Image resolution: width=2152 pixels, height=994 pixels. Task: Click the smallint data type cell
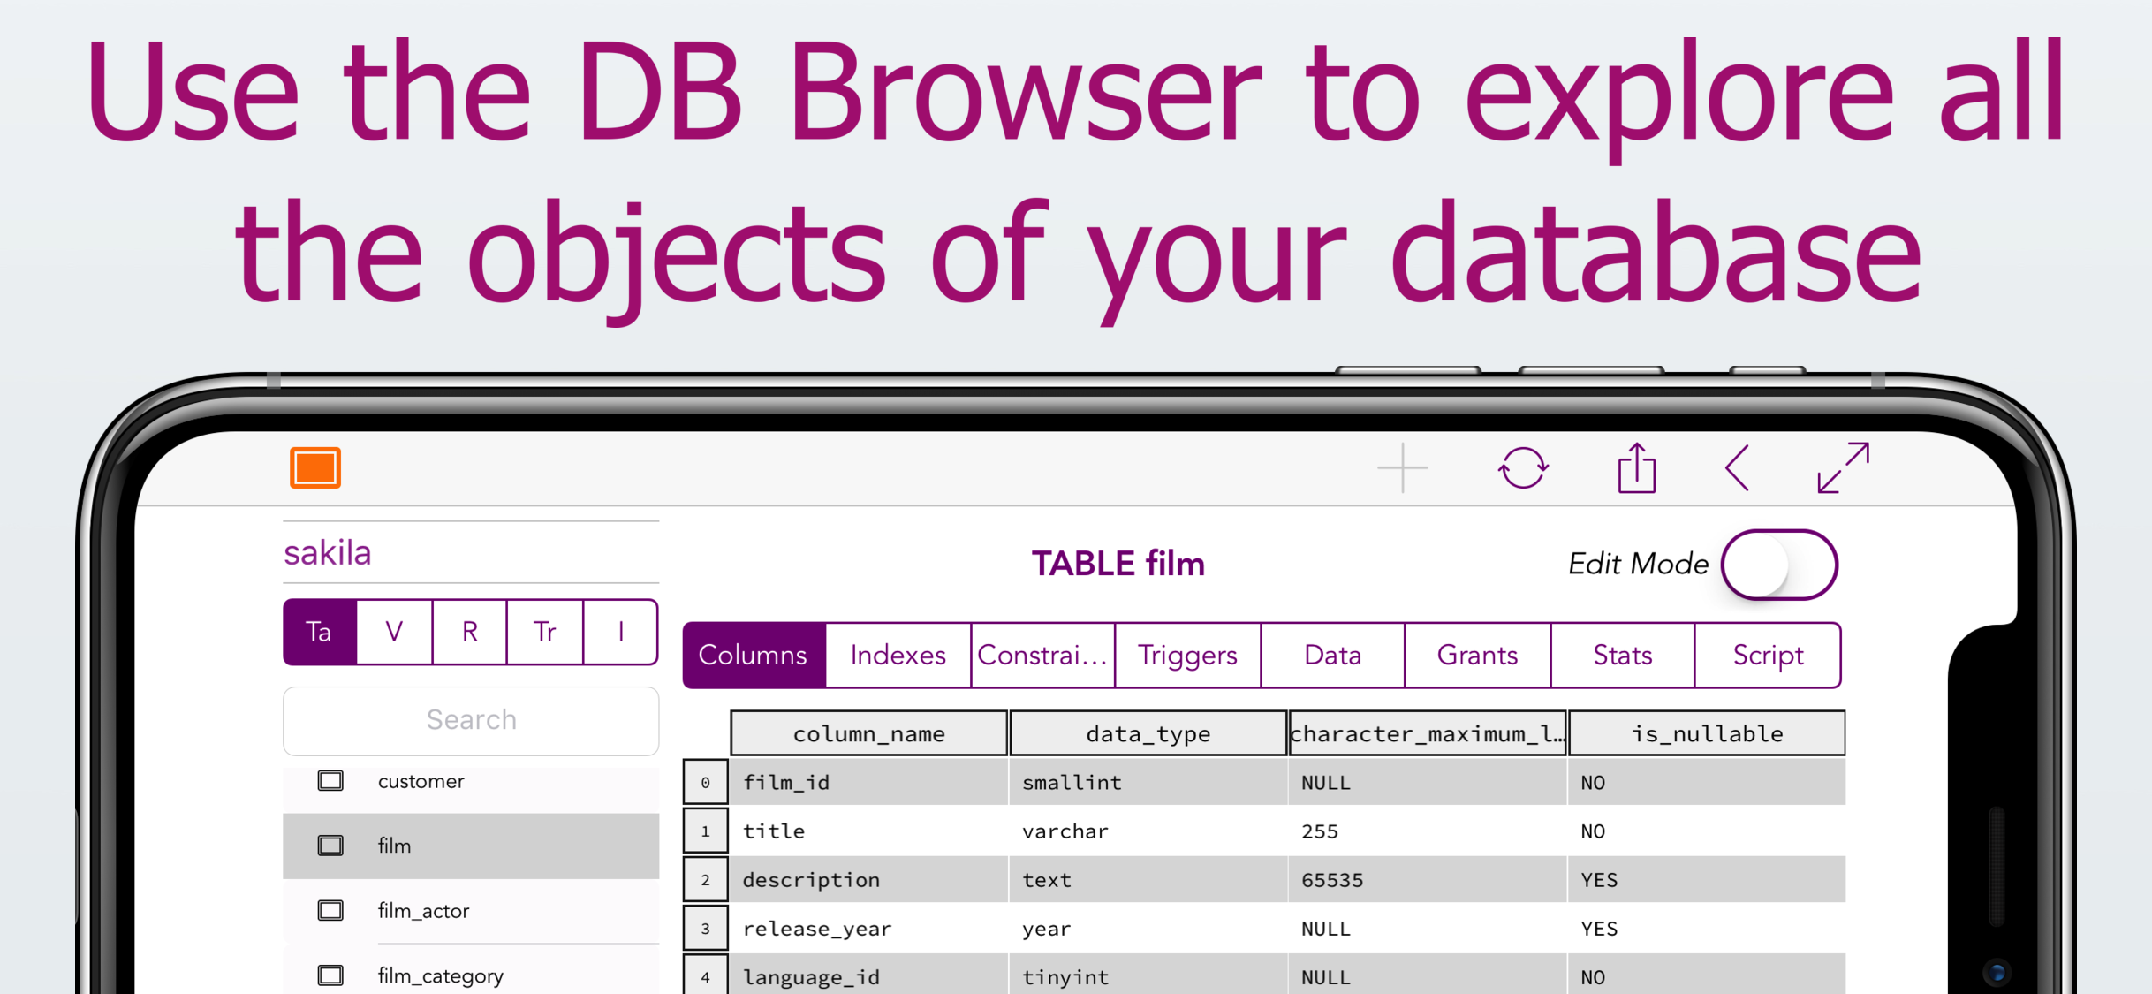pos(1148,782)
